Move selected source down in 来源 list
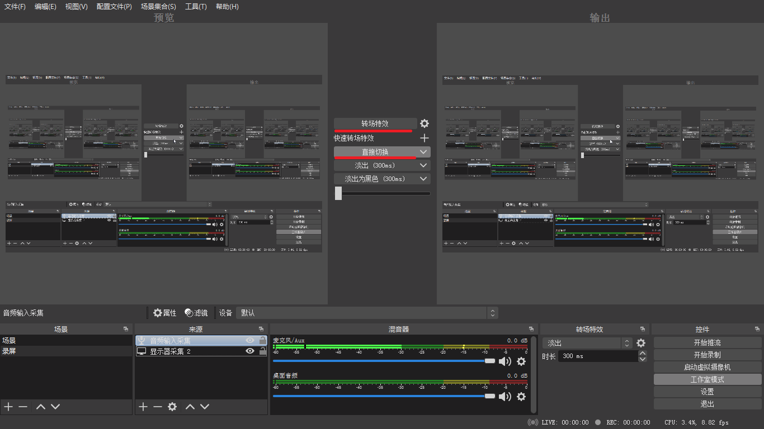Screen dimensions: 764x429 (205, 407)
